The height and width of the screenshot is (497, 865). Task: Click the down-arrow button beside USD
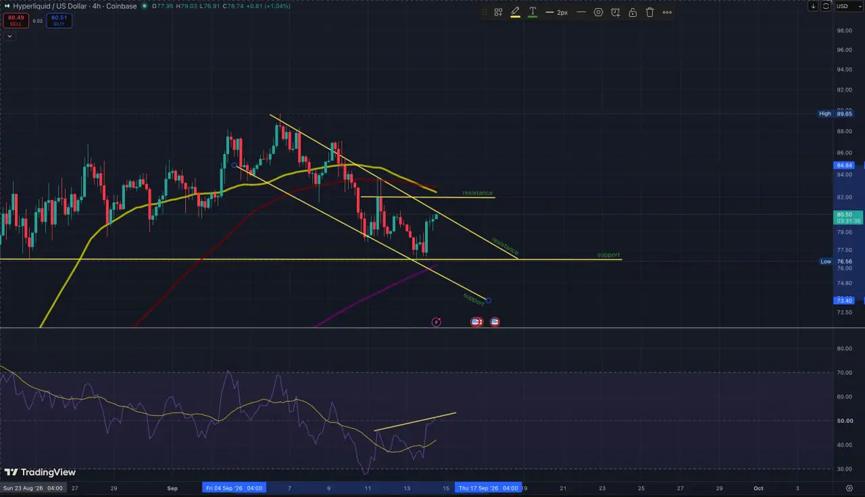[813, 6]
